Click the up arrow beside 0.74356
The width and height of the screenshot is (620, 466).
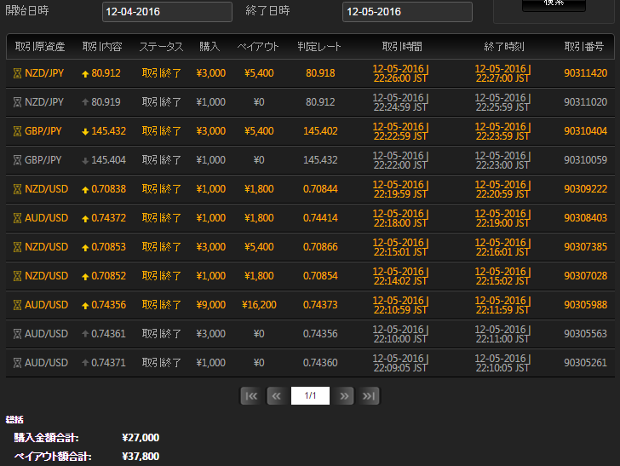coord(85,305)
